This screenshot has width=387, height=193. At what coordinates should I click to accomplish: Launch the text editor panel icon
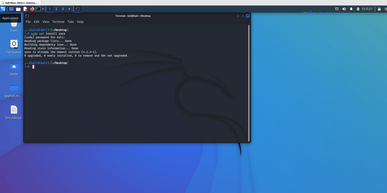tap(25, 9)
